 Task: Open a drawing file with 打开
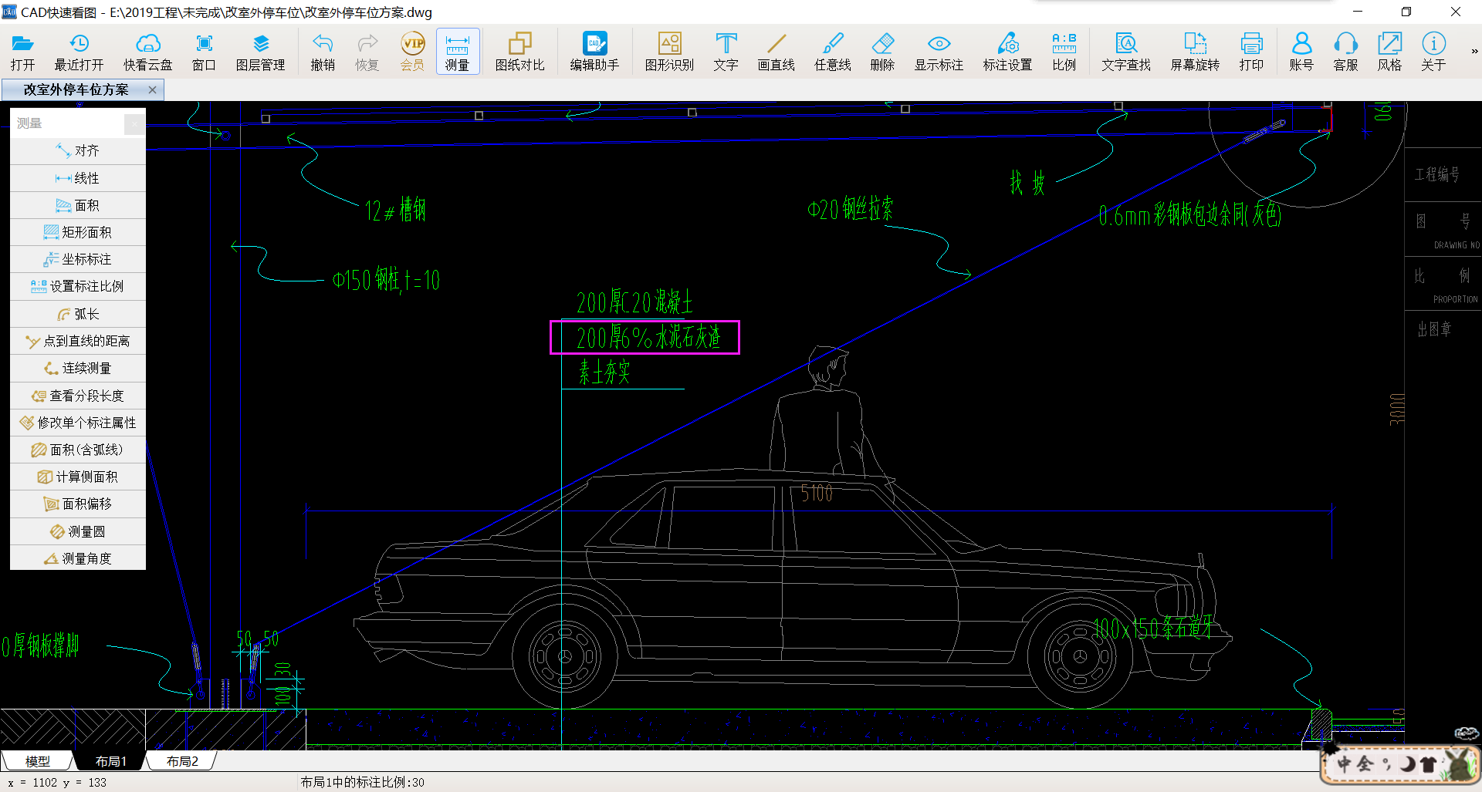click(x=22, y=52)
